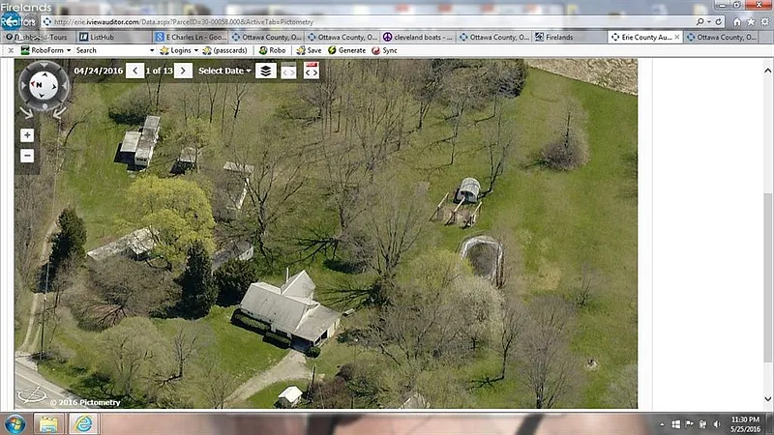Open browser favorites star icon

(x=751, y=21)
